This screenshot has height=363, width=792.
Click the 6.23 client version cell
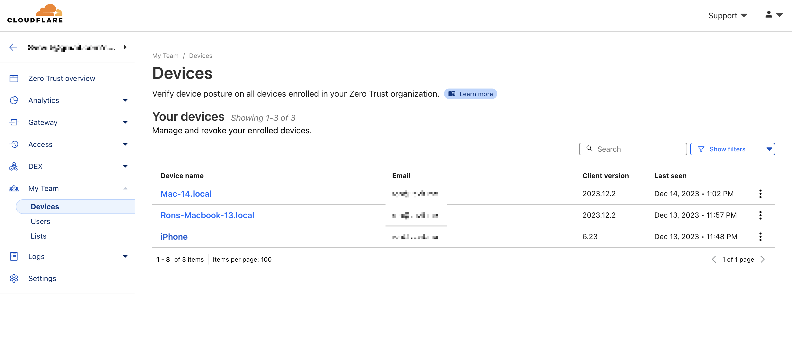point(590,237)
